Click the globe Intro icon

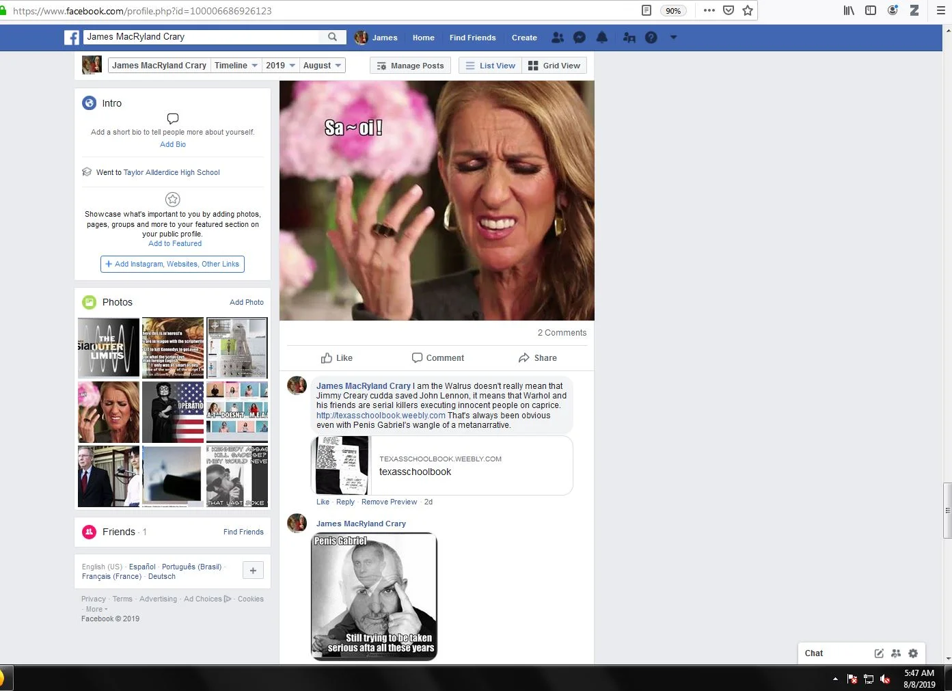point(89,103)
